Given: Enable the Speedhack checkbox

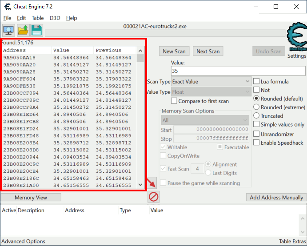Looking at the screenshot, I should (256, 143).
